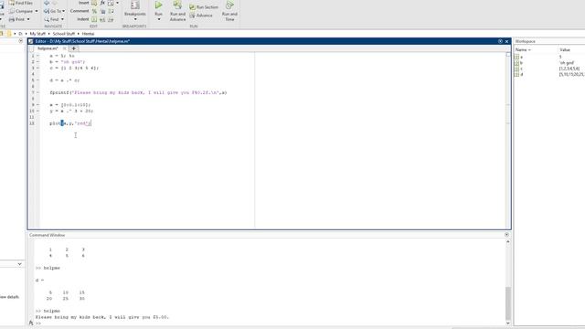Click the comment percent icon
The width and height of the screenshot is (585, 329).
pos(94,11)
